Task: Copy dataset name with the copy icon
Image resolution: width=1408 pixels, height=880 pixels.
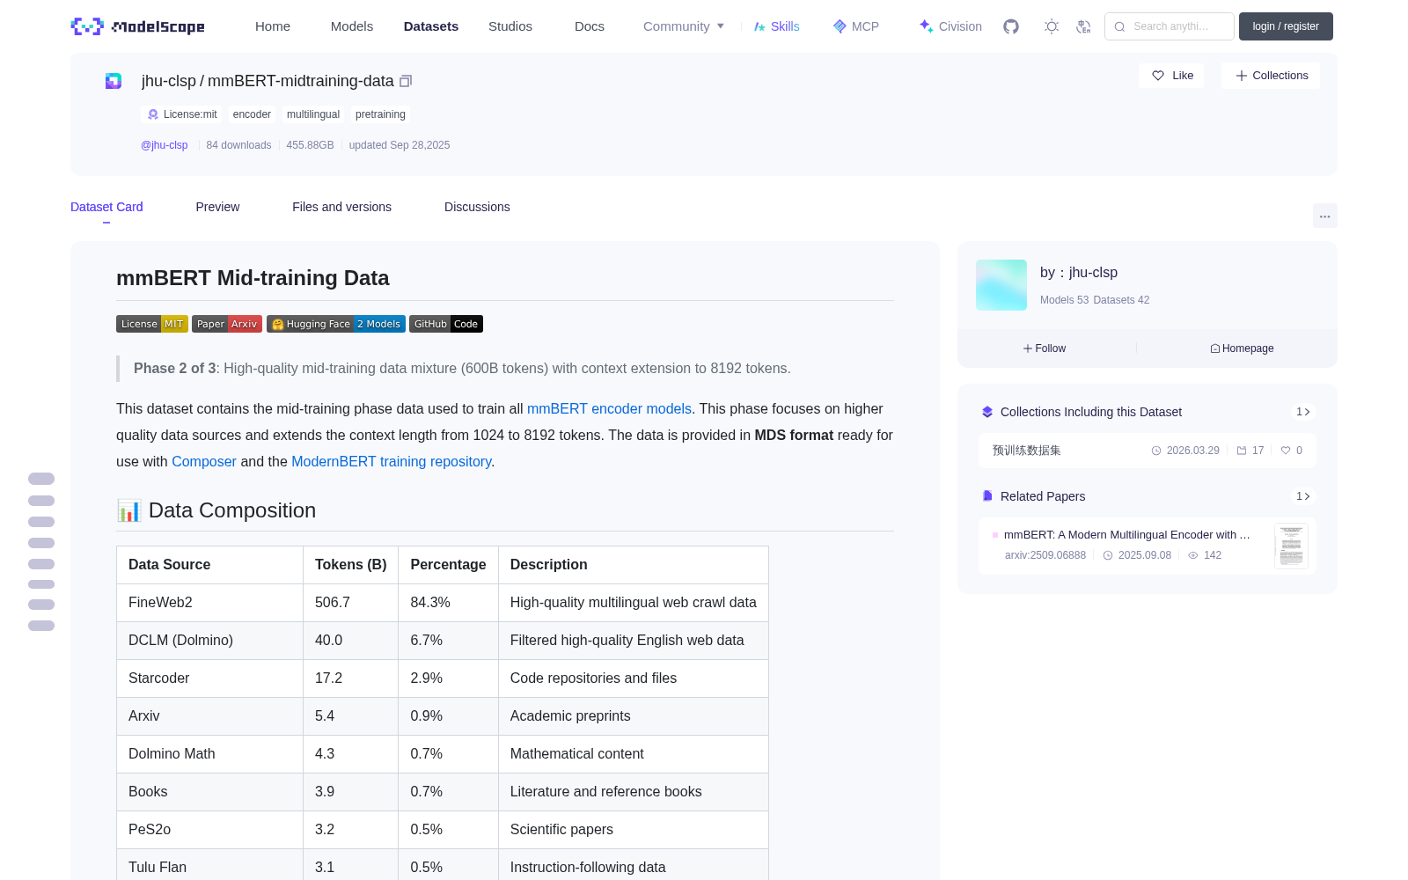Action: (406, 81)
